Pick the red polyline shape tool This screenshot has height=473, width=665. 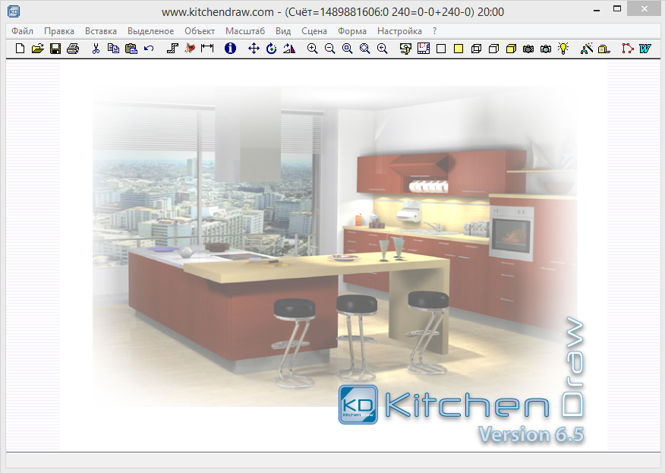tap(628, 49)
